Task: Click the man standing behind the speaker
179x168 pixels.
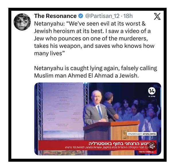Action: coord(110,106)
